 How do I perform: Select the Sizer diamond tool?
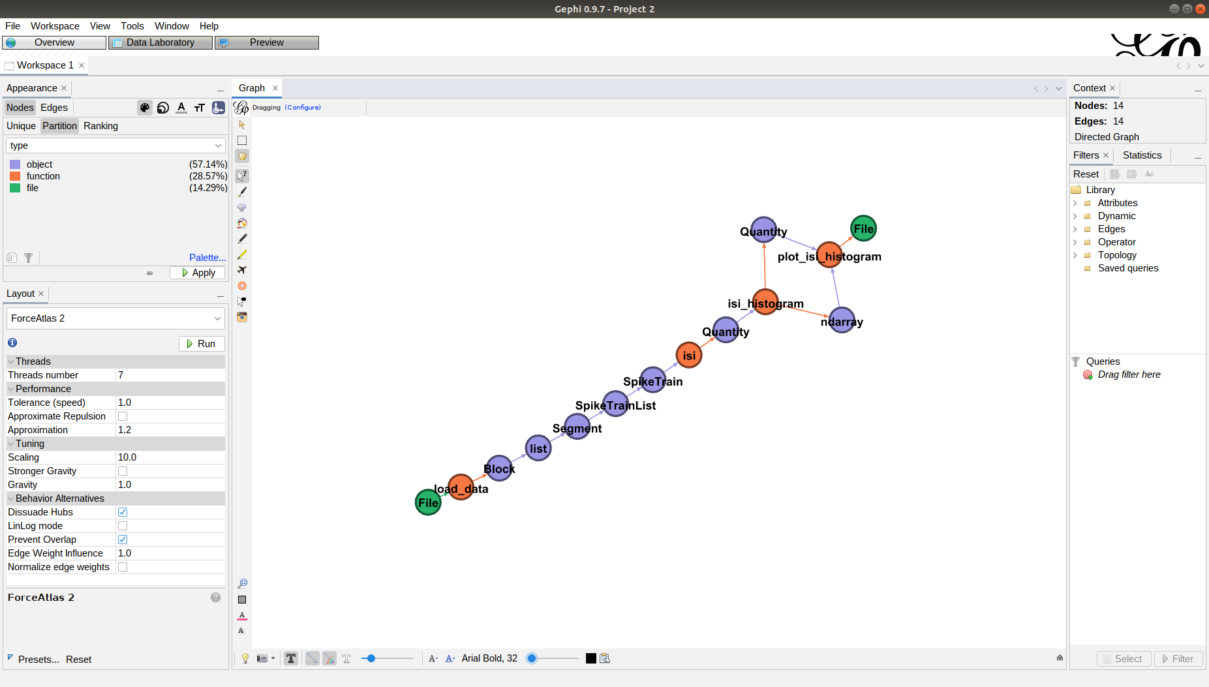click(242, 207)
